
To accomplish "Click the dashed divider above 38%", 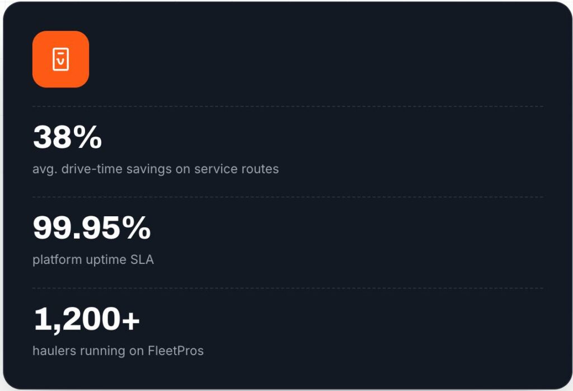I will click(x=288, y=106).
